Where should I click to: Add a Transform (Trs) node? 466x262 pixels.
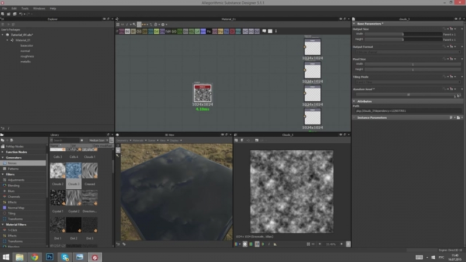[227, 31]
